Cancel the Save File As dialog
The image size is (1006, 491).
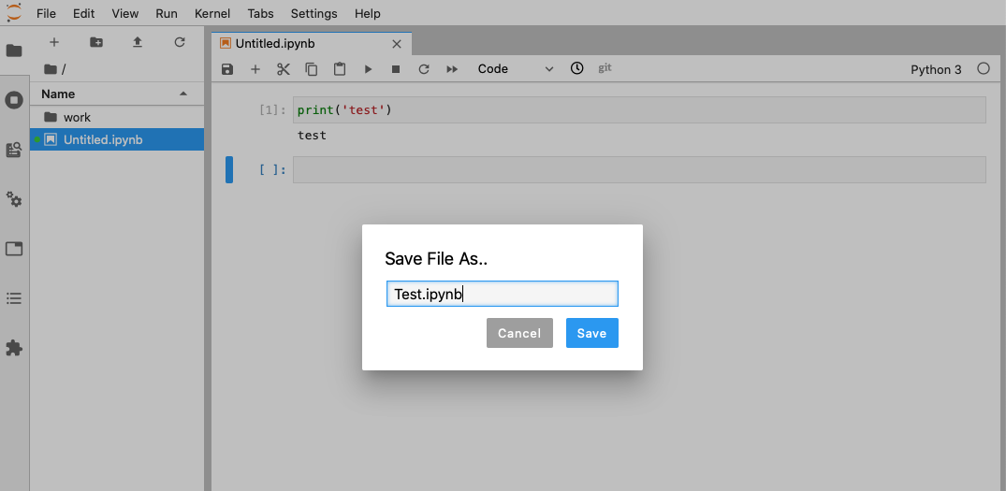click(x=519, y=333)
